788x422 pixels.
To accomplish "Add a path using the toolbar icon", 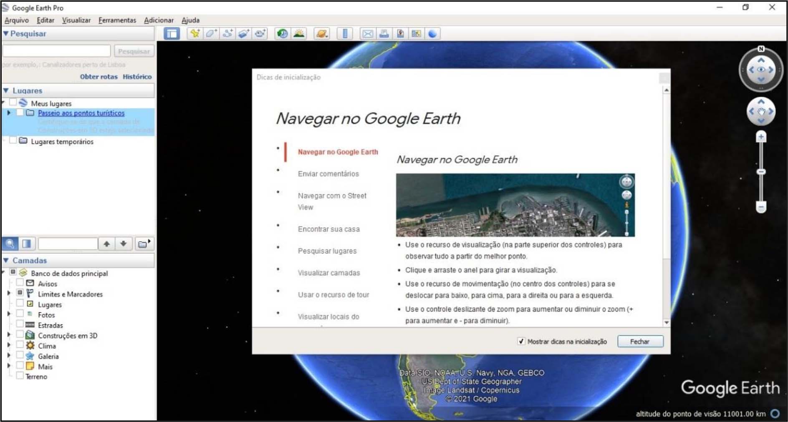I will pyautogui.click(x=227, y=34).
